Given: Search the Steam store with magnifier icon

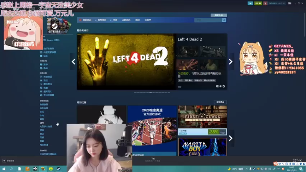Looking at the screenshot, I should click(x=224, y=20).
